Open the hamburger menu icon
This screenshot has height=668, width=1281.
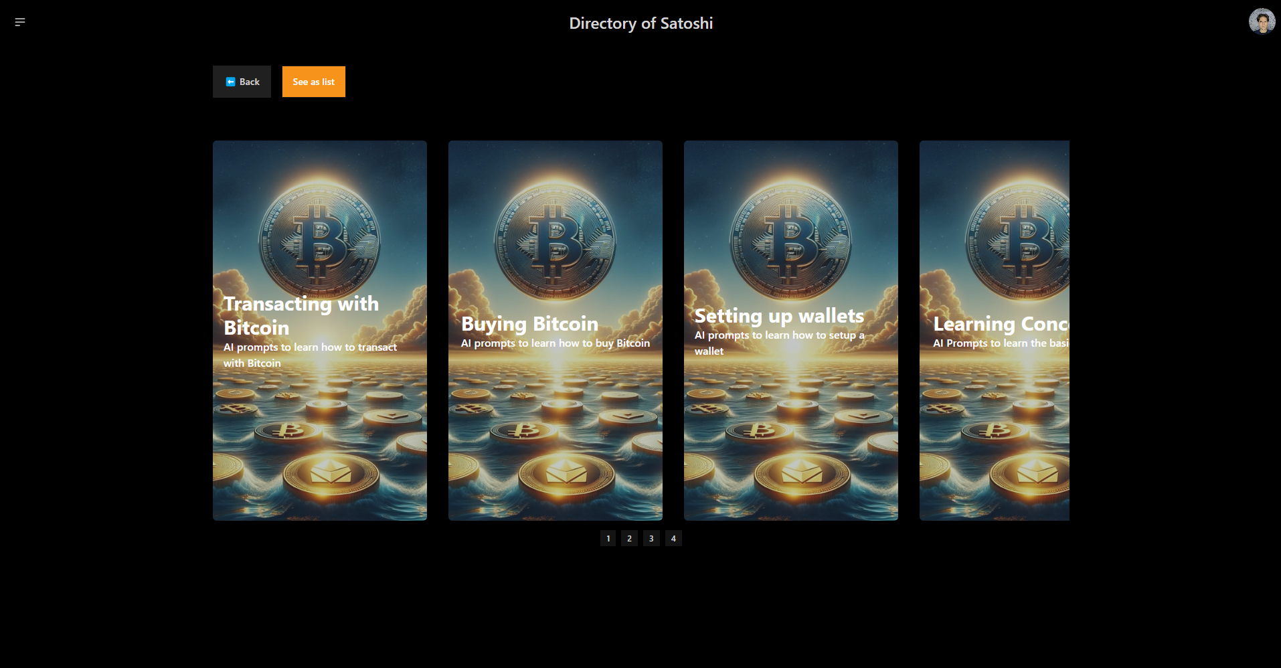[x=20, y=22]
